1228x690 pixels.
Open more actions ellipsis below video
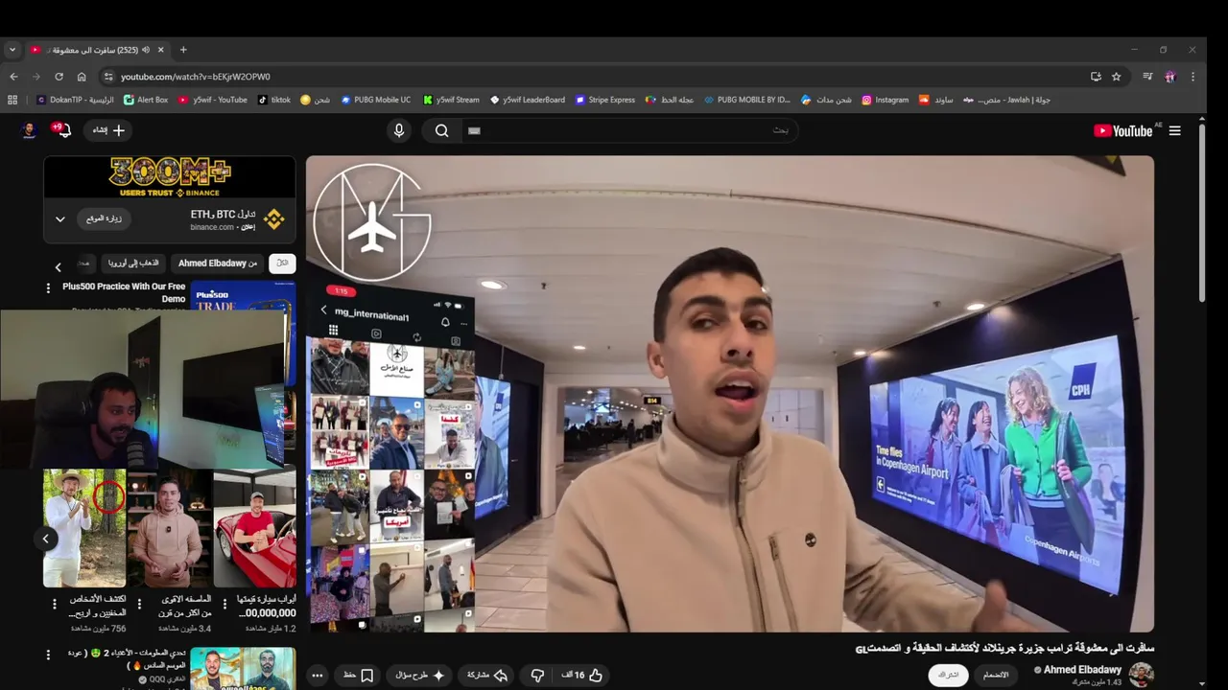tap(318, 675)
